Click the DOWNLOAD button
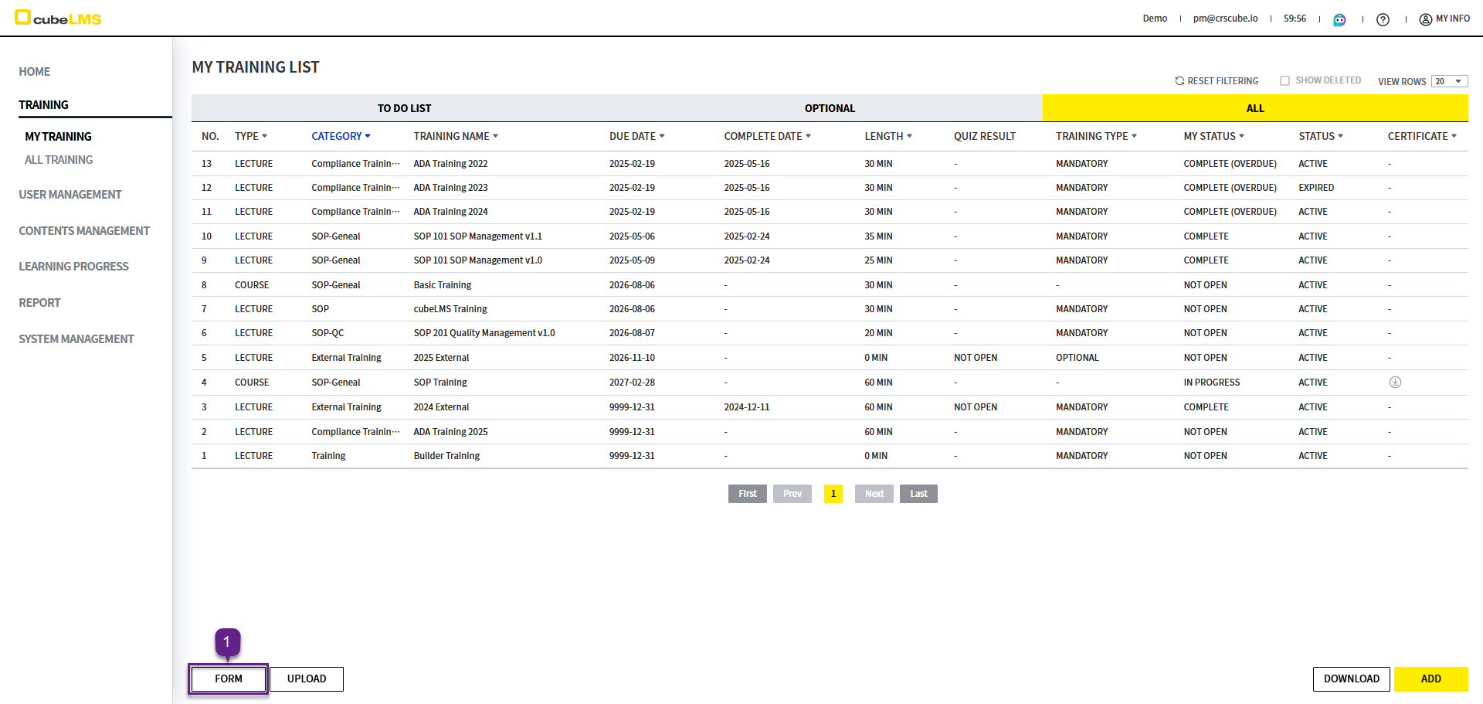1483x704 pixels. (1351, 678)
